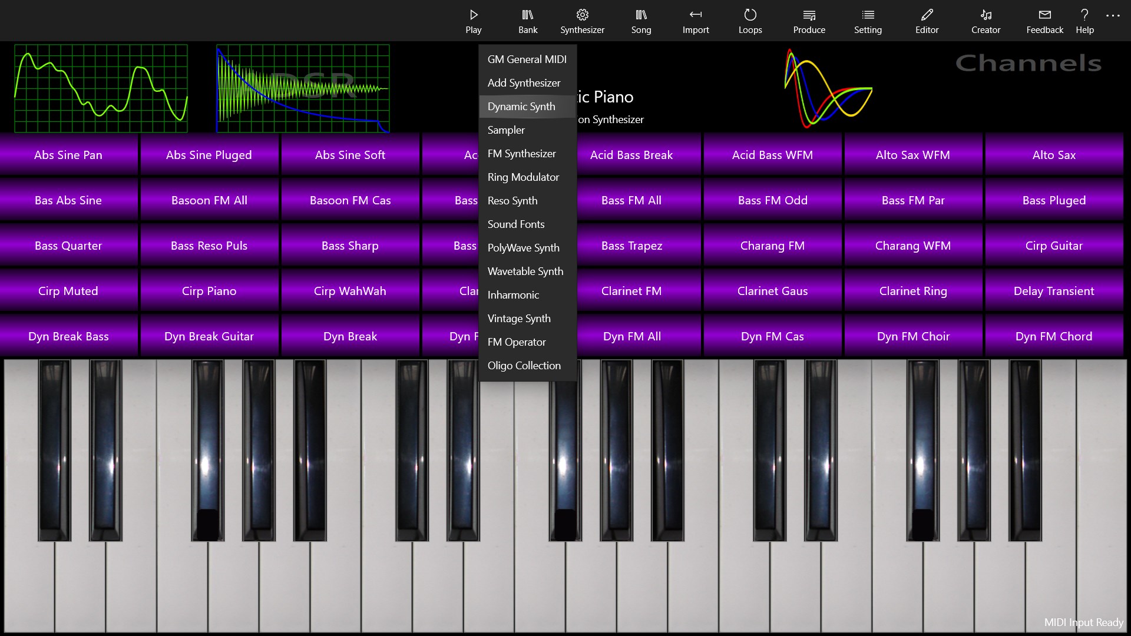Select the Dynamic Synth entry
Screen dimensions: 1131x636
521,106
